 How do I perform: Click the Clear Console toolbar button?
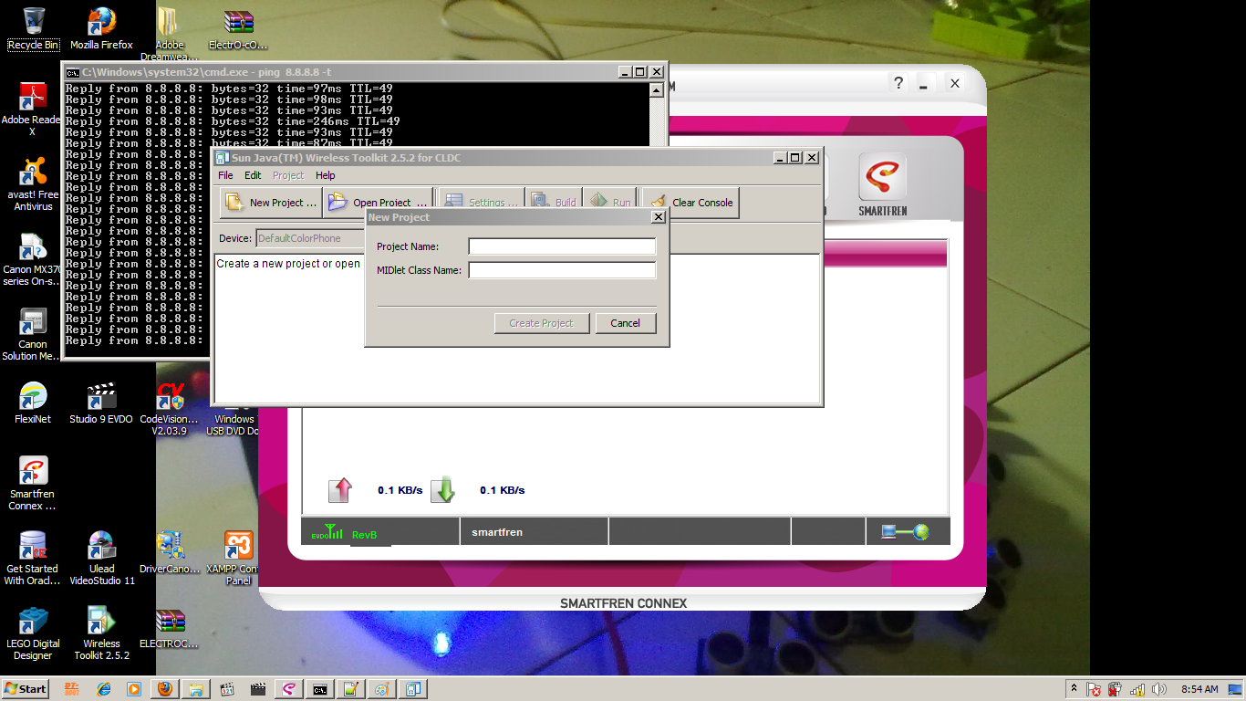(x=690, y=203)
